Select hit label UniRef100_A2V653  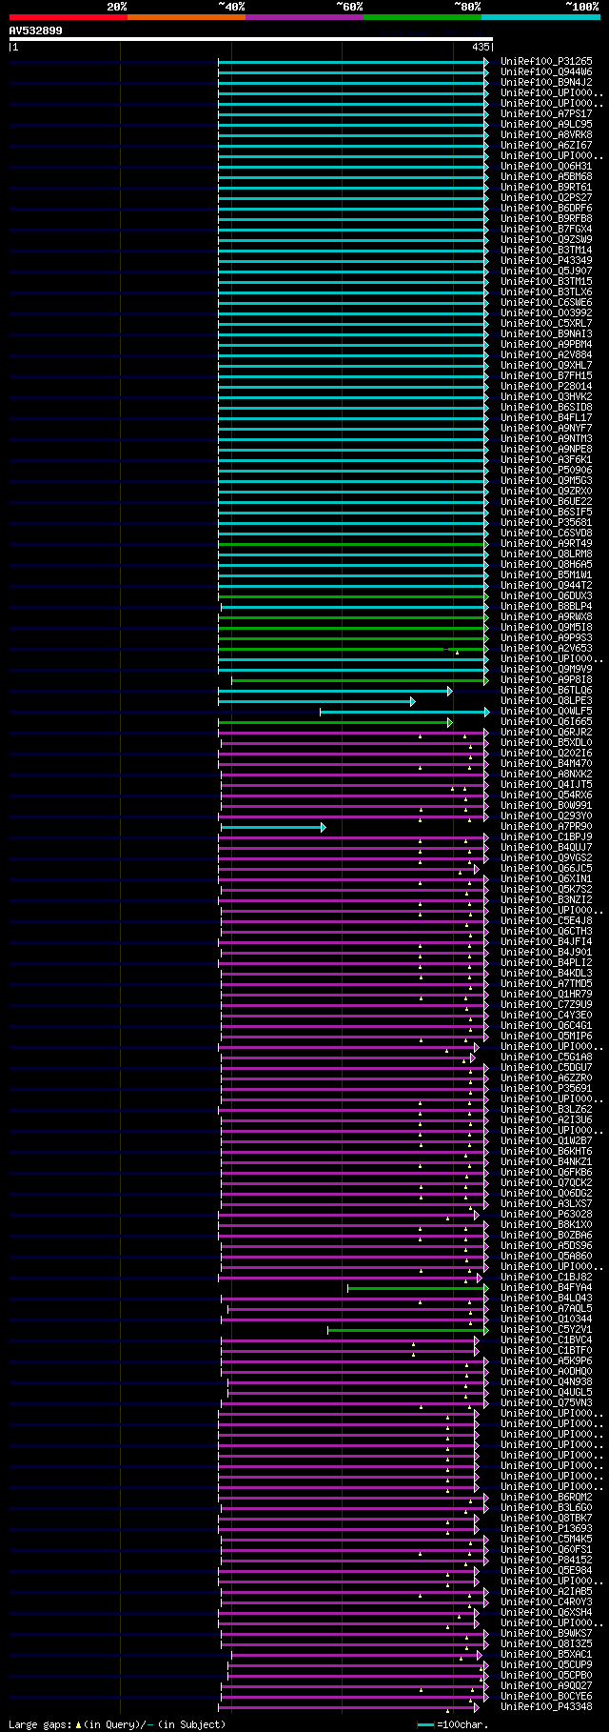546,649
